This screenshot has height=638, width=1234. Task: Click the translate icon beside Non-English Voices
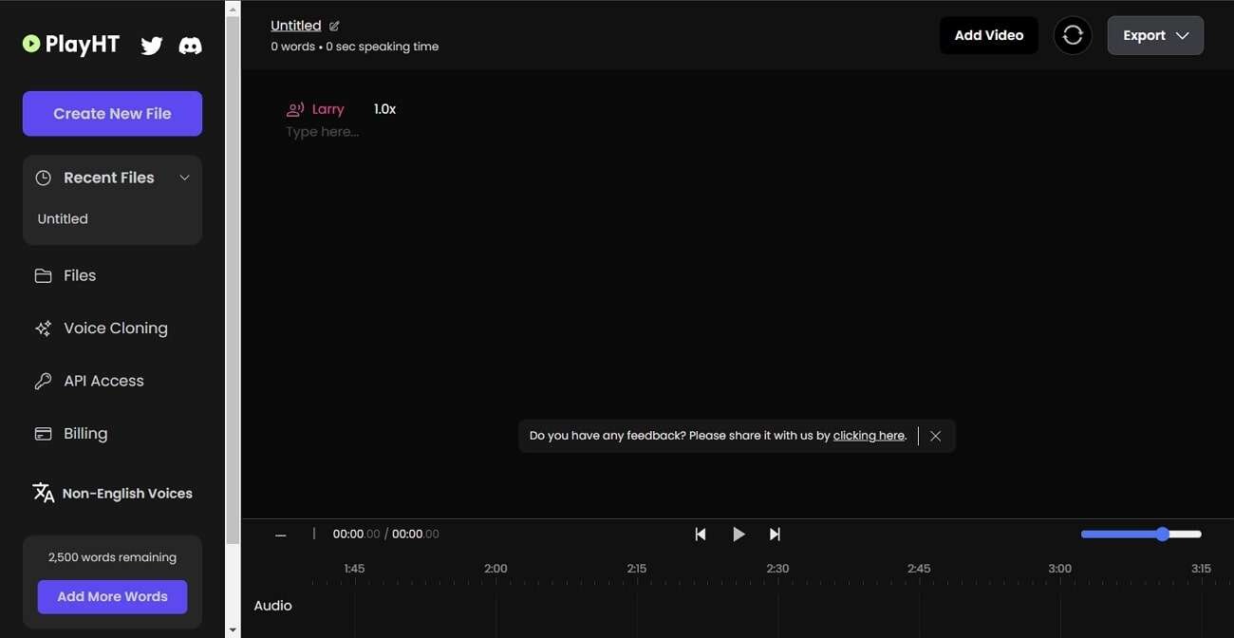(44, 493)
